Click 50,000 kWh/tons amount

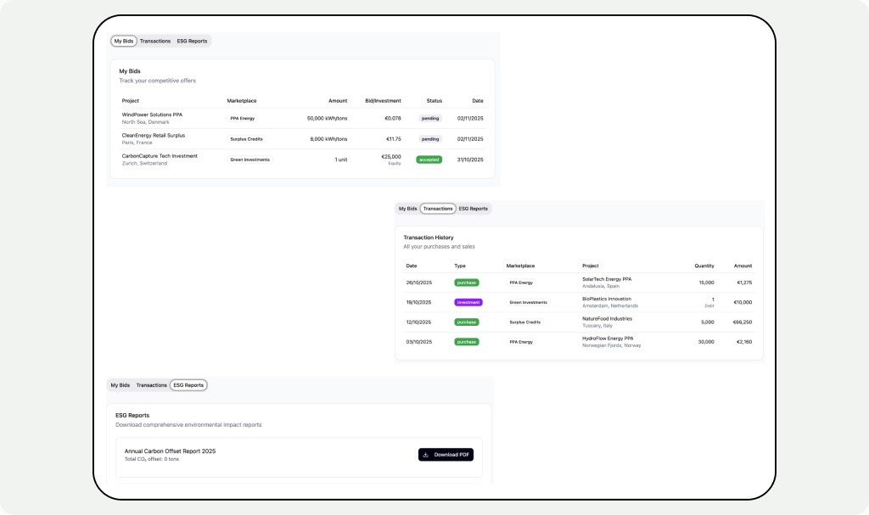(327, 119)
